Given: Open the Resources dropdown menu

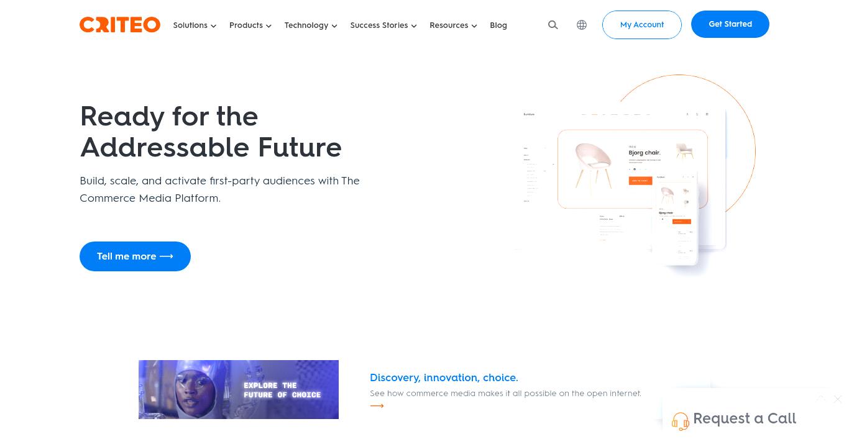Looking at the screenshot, I should 453,25.
